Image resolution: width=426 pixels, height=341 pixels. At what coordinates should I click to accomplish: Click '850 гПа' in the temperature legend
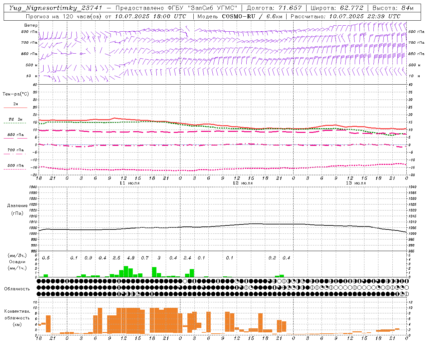(x=16, y=135)
